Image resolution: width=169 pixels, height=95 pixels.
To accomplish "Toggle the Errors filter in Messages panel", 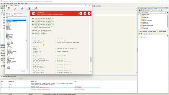I will pos(3,79).
